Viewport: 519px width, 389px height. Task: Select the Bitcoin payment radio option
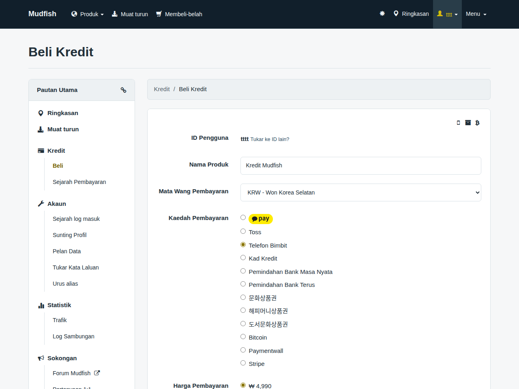(243, 337)
